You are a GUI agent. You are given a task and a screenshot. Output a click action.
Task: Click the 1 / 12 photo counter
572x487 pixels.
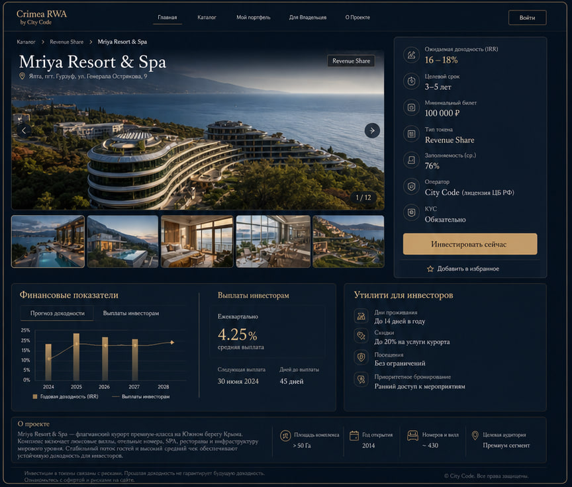tap(363, 197)
